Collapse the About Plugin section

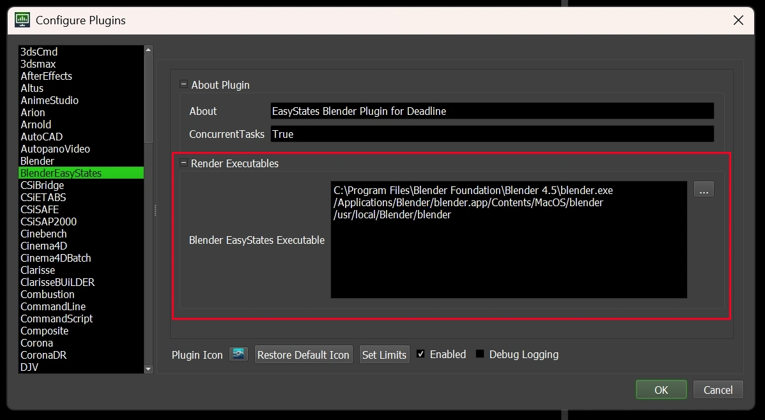click(184, 85)
